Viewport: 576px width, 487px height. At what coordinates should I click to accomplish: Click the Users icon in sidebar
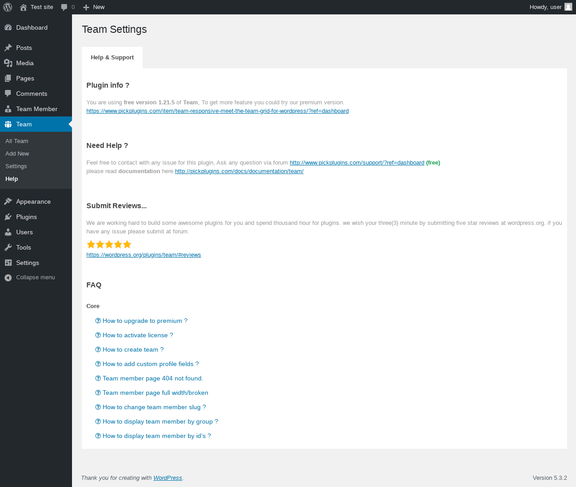coord(8,232)
